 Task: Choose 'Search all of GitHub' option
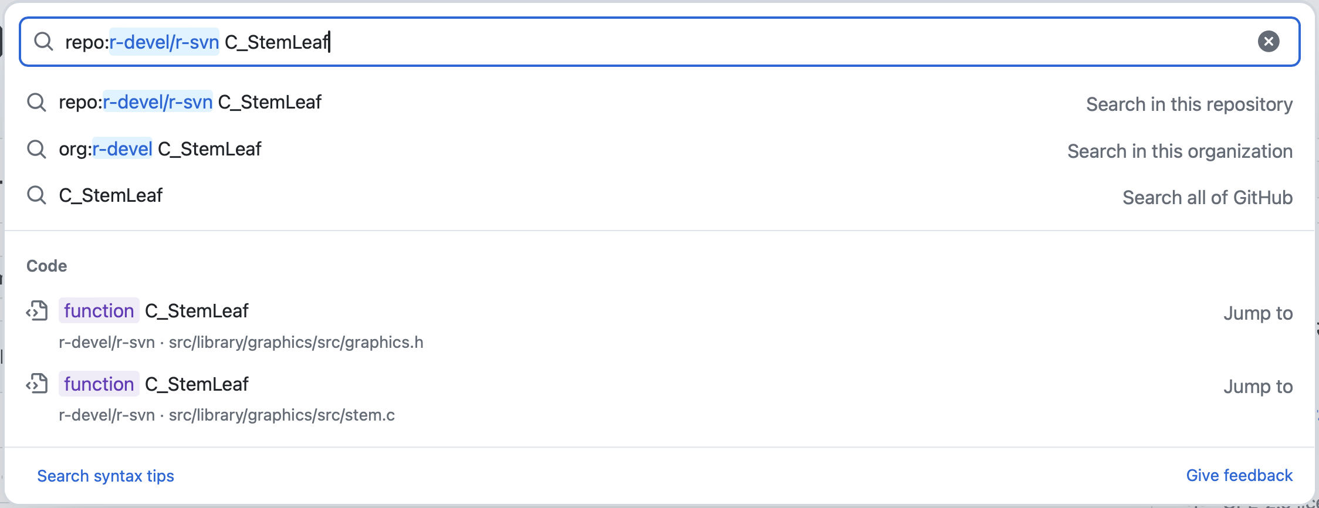click(x=1207, y=198)
